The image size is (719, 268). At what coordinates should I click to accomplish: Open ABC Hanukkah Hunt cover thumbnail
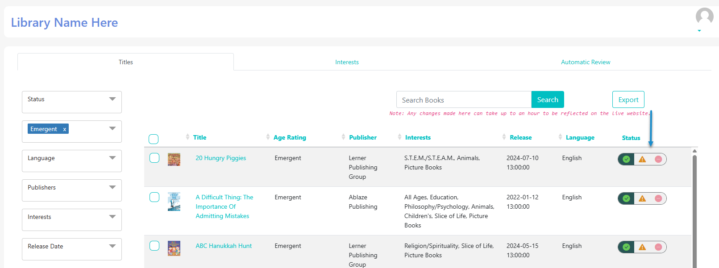tap(174, 248)
